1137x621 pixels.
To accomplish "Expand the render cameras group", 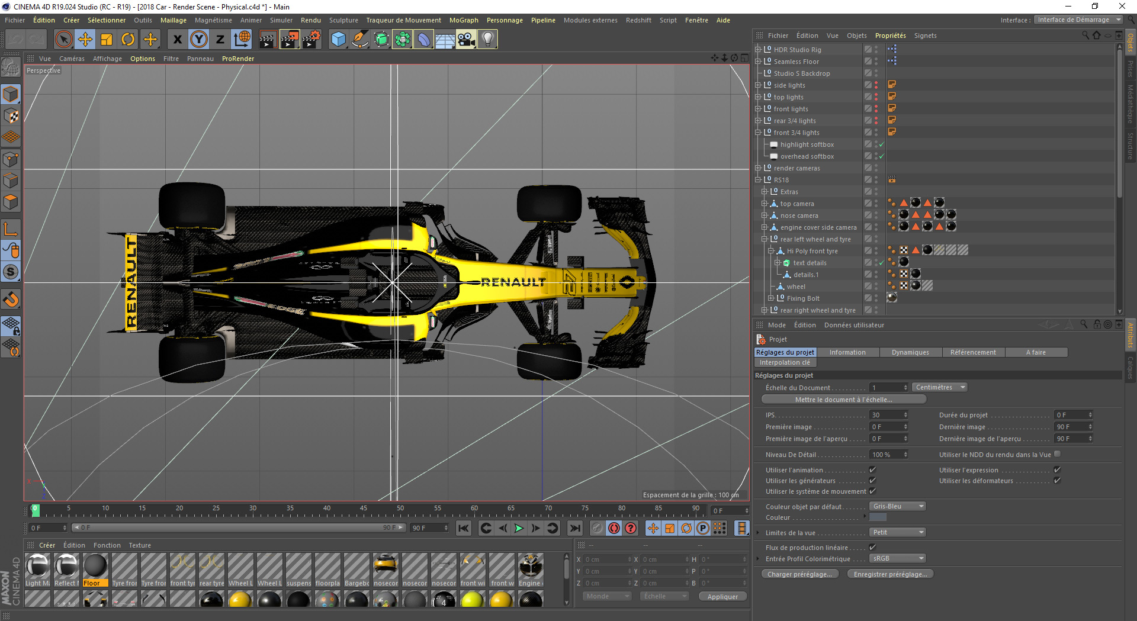I will pyautogui.click(x=757, y=168).
